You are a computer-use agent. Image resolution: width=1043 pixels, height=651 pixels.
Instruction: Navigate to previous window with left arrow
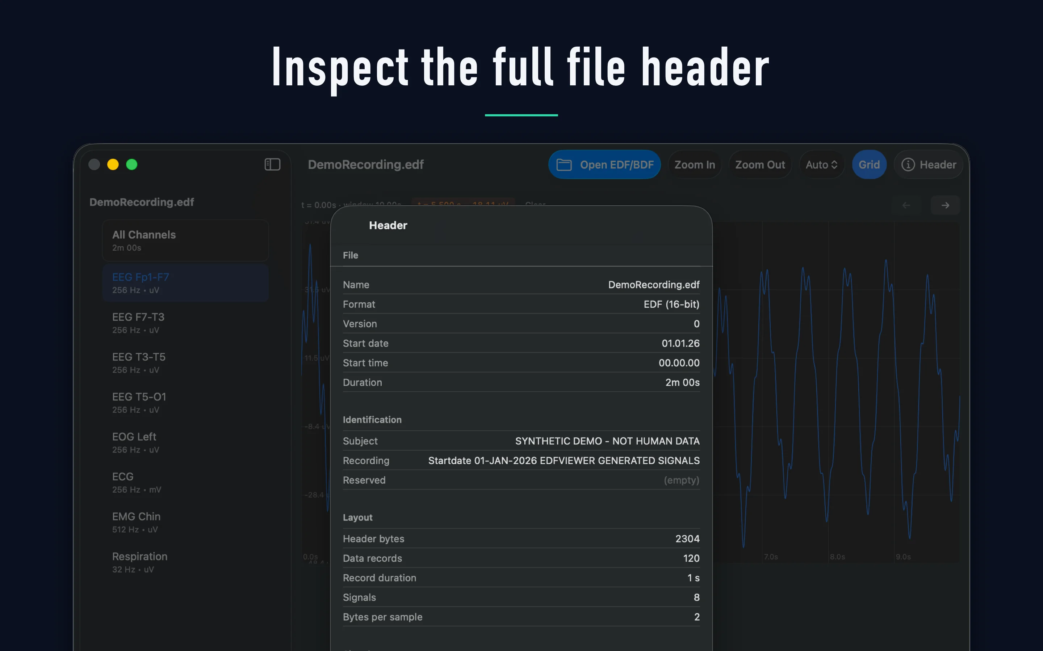906,205
